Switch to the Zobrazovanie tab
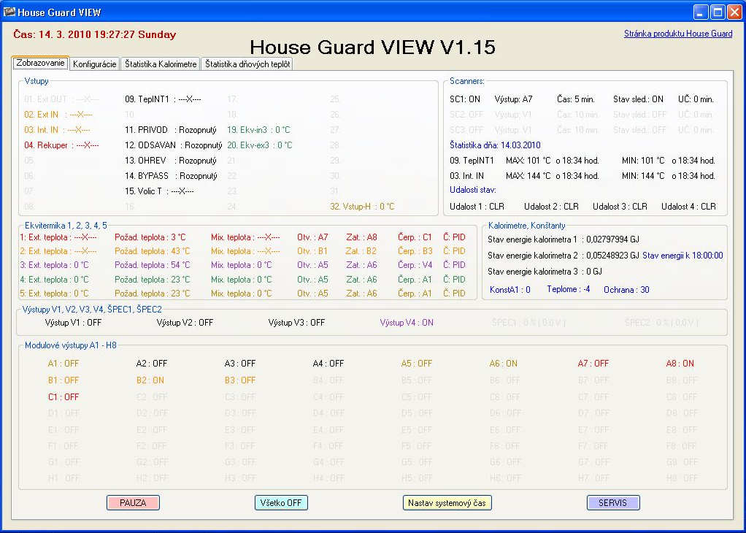746x533 pixels. pyautogui.click(x=40, y=63)
